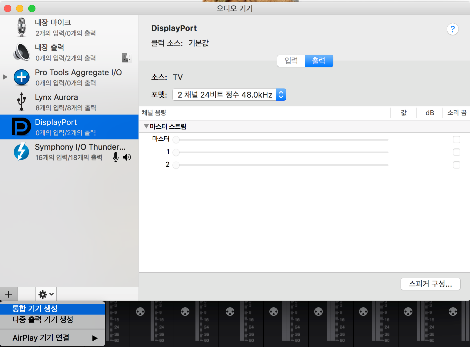Click the Finder face badge on built-in output
Image resolution: width=470 pixels, height=347 pixels.
pos(127,58)
